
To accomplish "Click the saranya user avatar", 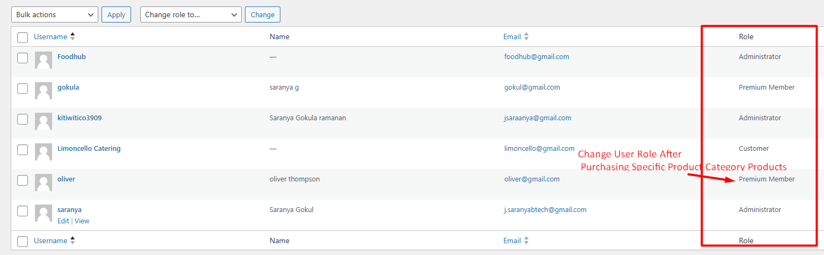I will 44,214.
